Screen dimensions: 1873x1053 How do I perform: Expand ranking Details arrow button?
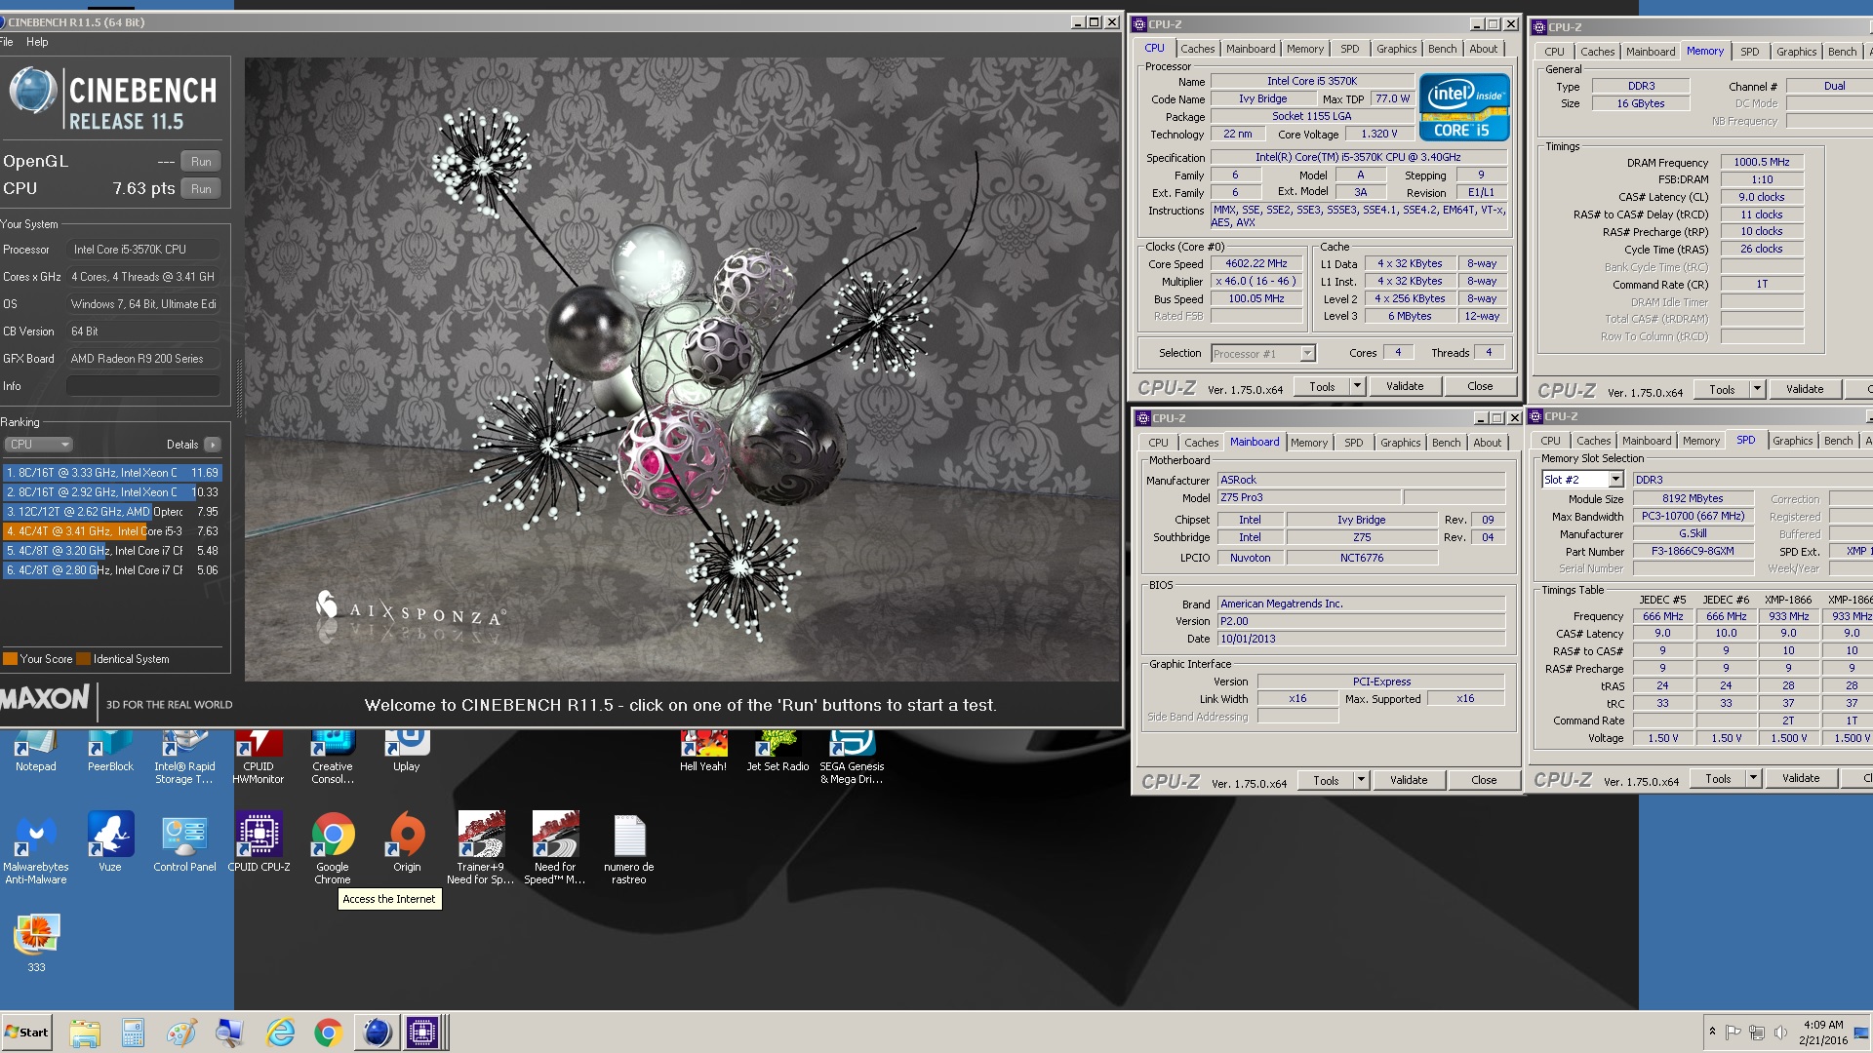pos(212,445)
